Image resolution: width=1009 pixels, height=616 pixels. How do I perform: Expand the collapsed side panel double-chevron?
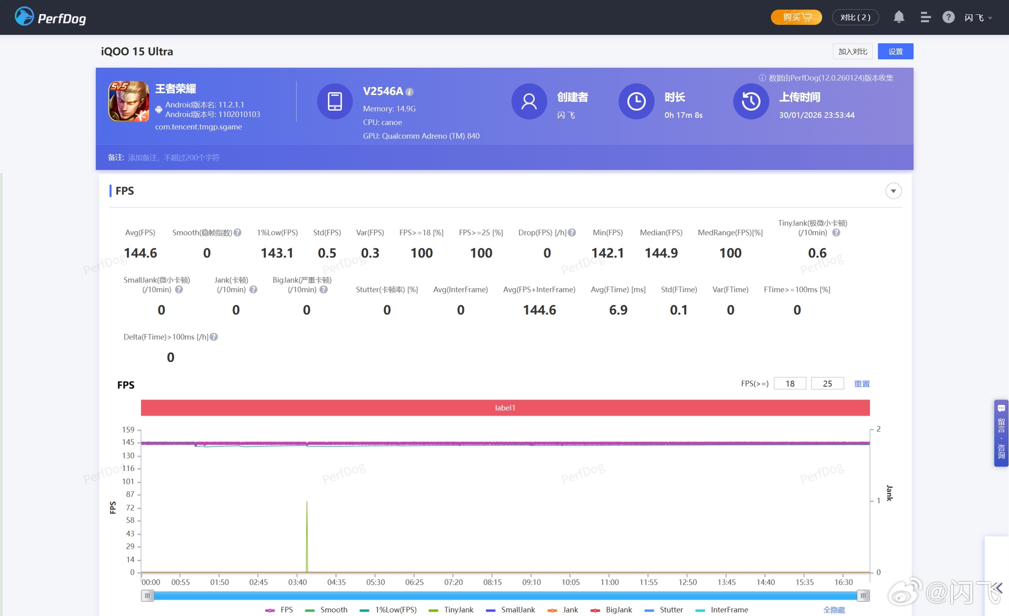coord(997,589)
